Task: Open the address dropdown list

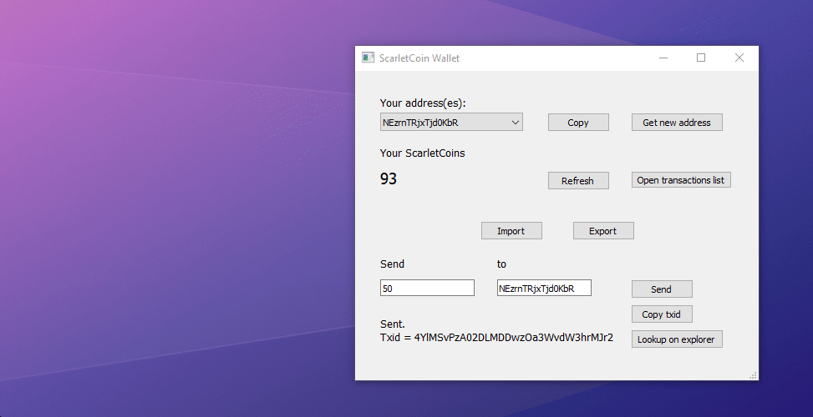Action: 451,123
